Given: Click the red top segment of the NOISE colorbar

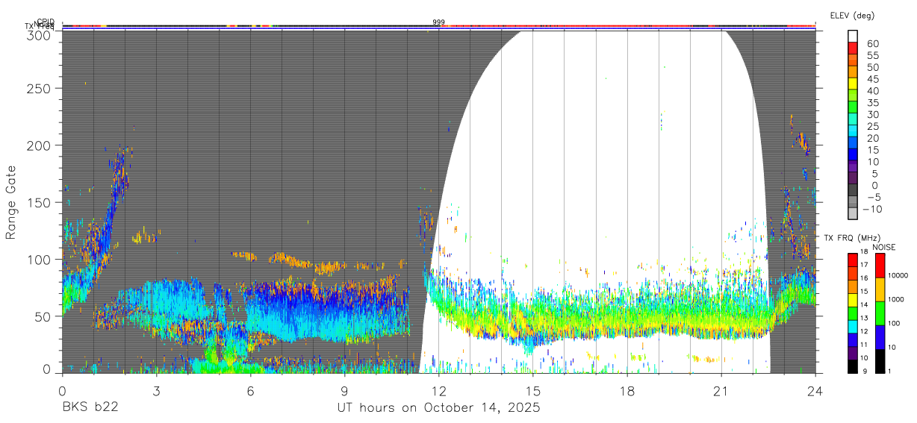Looking at the screenshot, I should coord(881,265).
